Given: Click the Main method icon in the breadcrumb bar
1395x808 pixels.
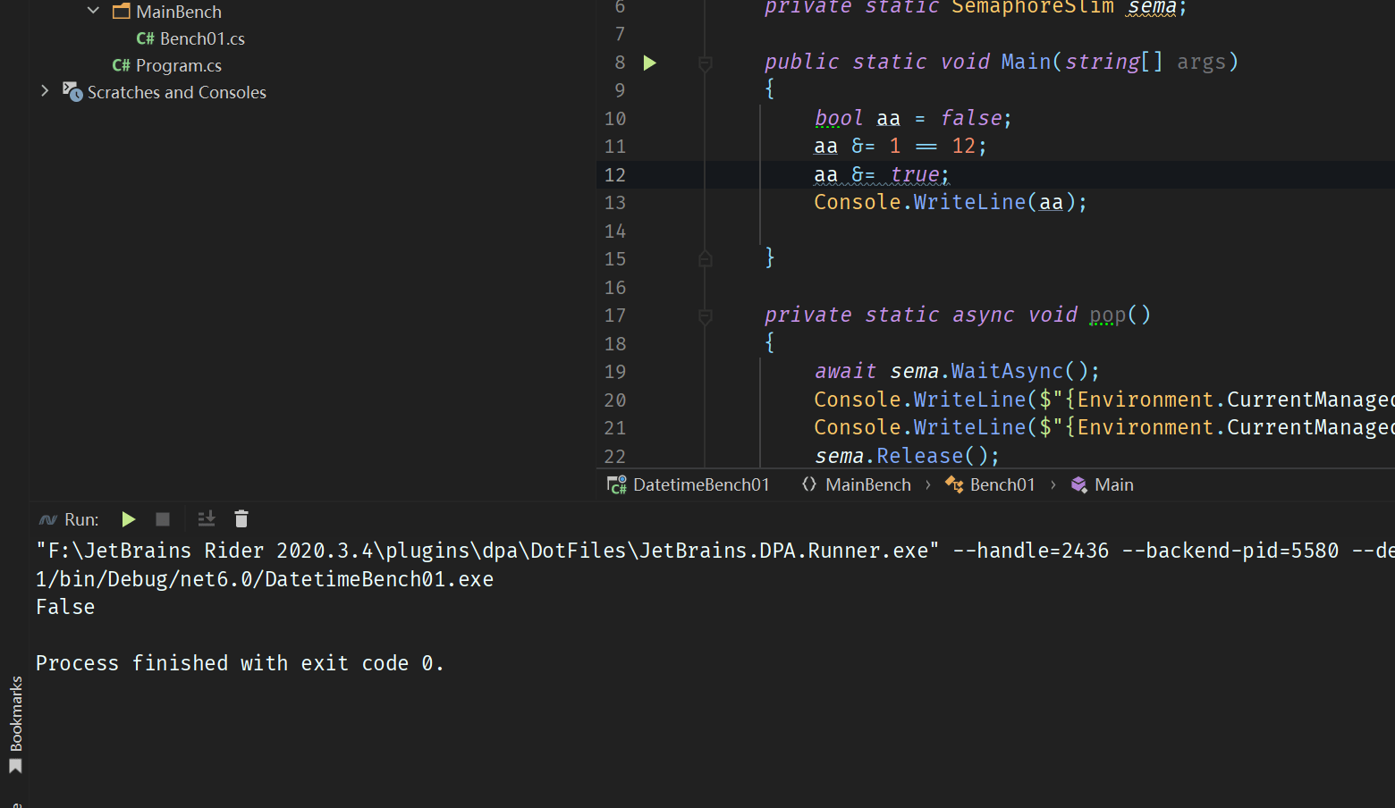Looking at the screenshot, I should [1078, 484].
